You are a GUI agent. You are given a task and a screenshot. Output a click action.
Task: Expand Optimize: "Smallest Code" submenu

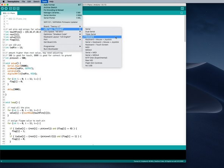pos(62,34)
